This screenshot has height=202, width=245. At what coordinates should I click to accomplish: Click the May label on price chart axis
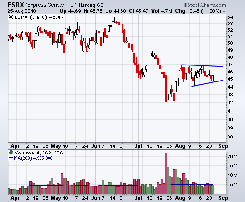(x=56, y=146)
